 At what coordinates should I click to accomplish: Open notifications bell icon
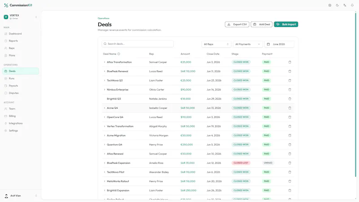[x=352, y=5]
